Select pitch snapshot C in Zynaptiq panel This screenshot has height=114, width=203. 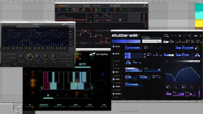point(67,95)
